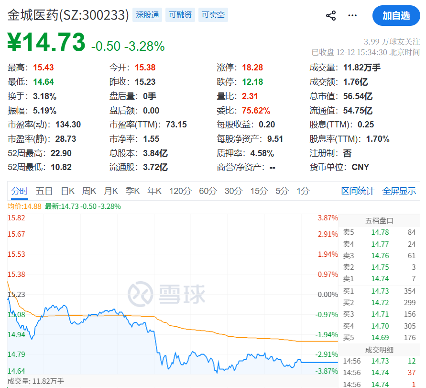The image size is (426, 388).
Task: Open the 周K weekly chart tab
Action: [x=89, y=191]
